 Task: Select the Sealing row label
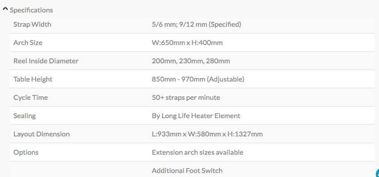25,116
